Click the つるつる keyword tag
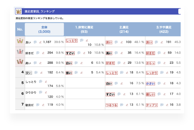The height and width of the screenshot is (130, 194). pos(112,105)
